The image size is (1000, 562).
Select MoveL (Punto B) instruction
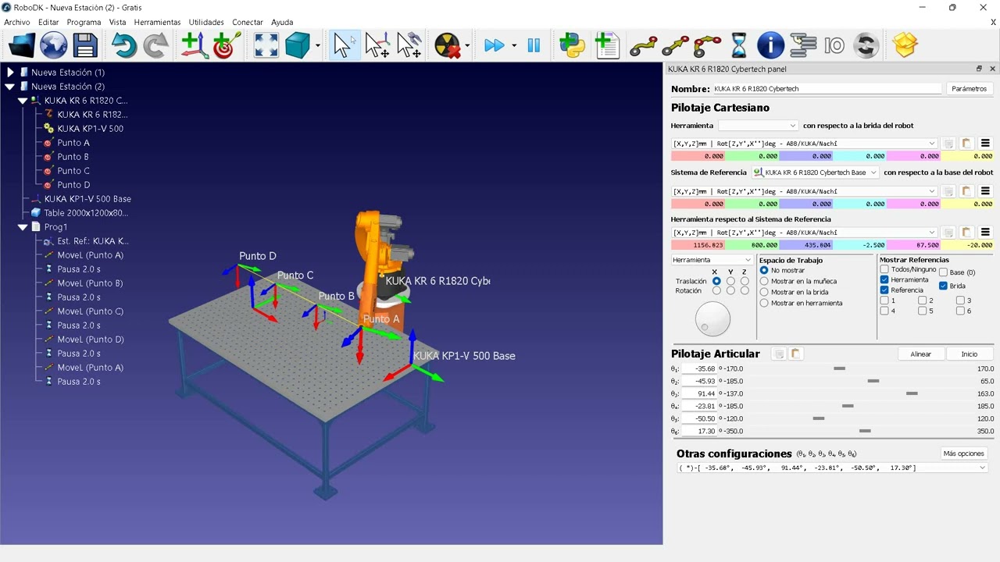(90, 283)
